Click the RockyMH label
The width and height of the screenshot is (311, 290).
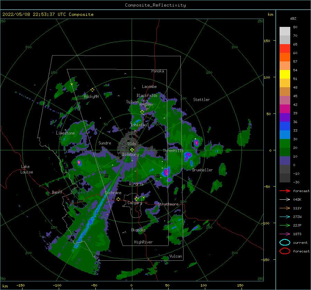click(91, 97)
